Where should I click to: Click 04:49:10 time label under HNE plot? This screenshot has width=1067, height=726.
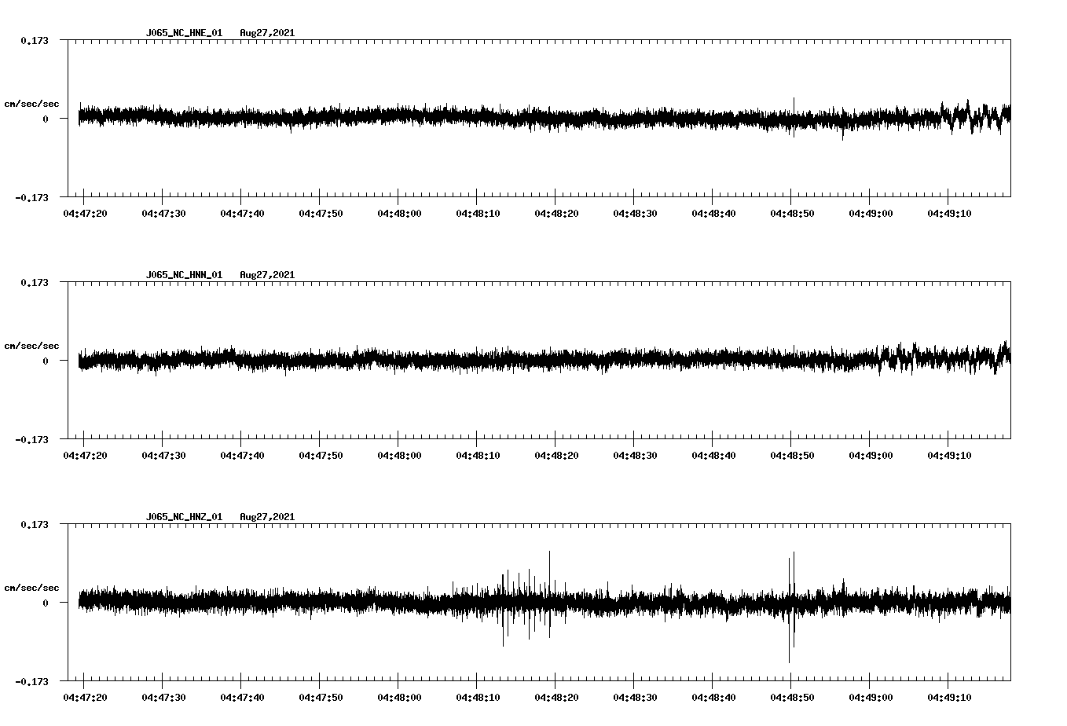[949, 213]
